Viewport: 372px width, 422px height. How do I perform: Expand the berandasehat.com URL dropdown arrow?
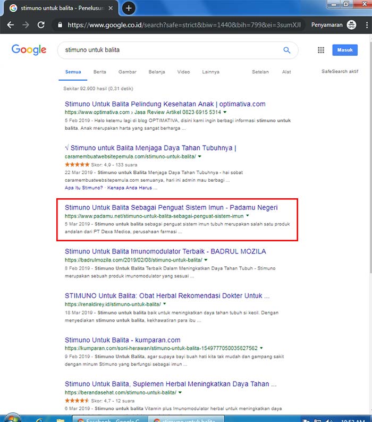pos(180,392)
